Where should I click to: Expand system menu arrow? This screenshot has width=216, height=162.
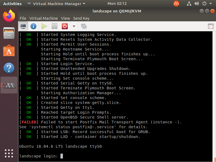(x=211, y=4)
